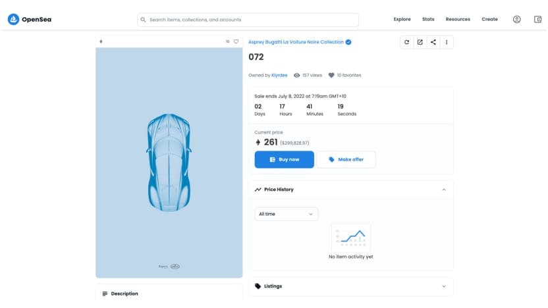
Task: Open the three-dot more options menu
Action: [447, 42]
